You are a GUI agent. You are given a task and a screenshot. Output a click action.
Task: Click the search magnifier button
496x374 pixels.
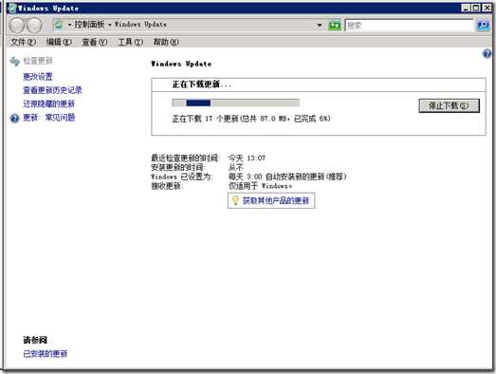click(x=483, y=25)
